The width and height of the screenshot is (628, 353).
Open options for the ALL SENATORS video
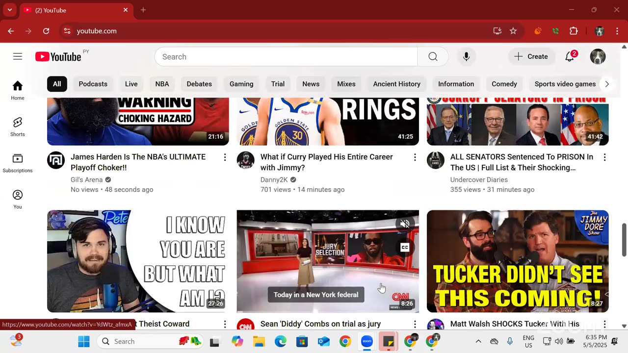click(x=604, y=157)
